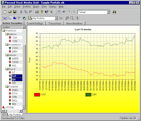The image size is (141, 121).
Task: Select YHOO in the watch list
Action: pyautogui.click(x=15, y=62)
